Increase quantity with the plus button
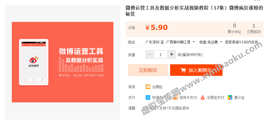 (171, 55)
